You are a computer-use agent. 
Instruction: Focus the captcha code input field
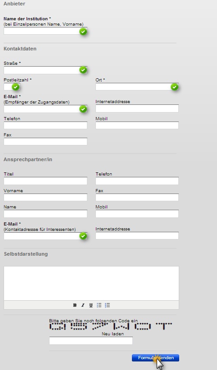pyautogui.click(x=91, y=340)
